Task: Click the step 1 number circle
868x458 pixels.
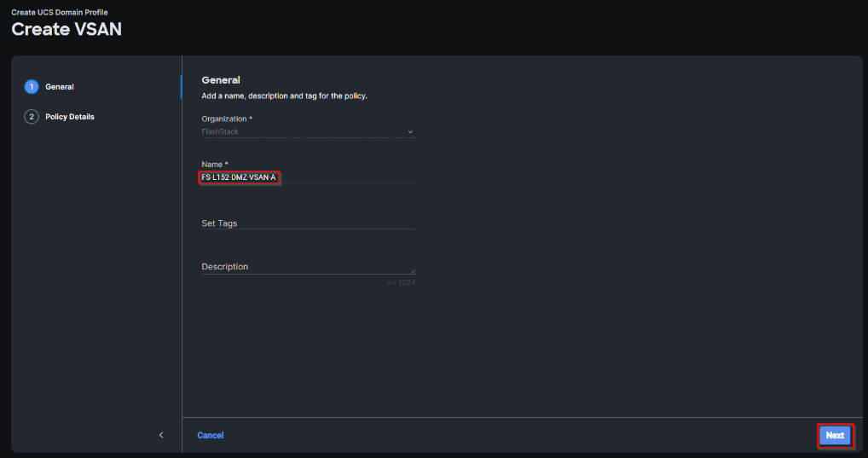Action: 32,87
